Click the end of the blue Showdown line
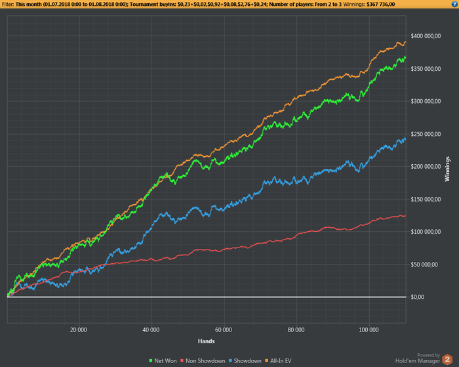The height and width of the screenshot is (367, 459). pyautogui.click(x=405, y=139)
